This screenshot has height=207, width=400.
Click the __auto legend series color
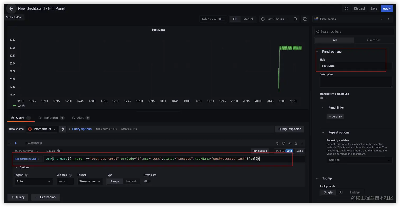click(15, 105)
